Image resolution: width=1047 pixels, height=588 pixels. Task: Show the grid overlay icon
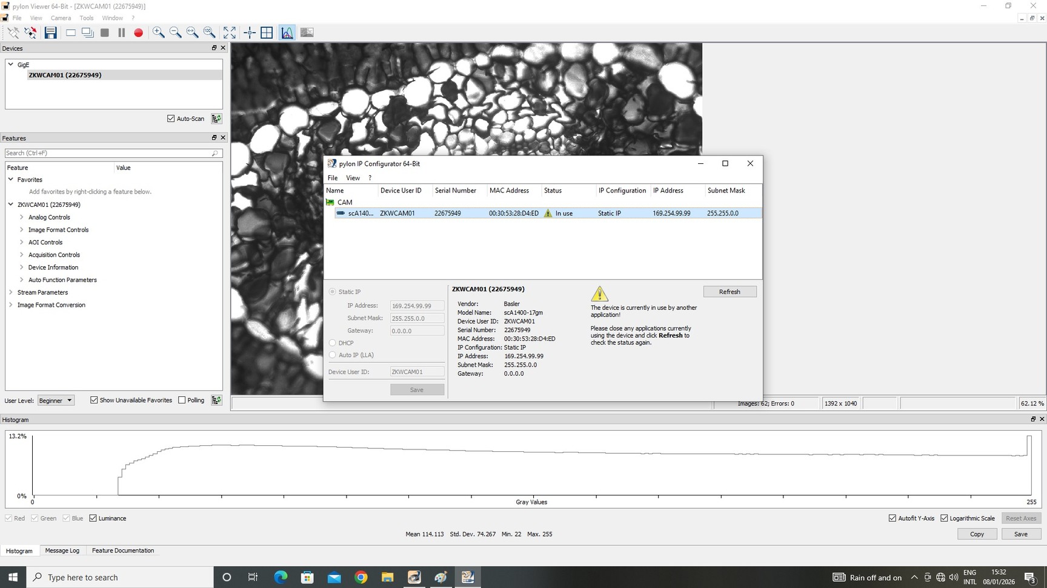click(267, 33)
